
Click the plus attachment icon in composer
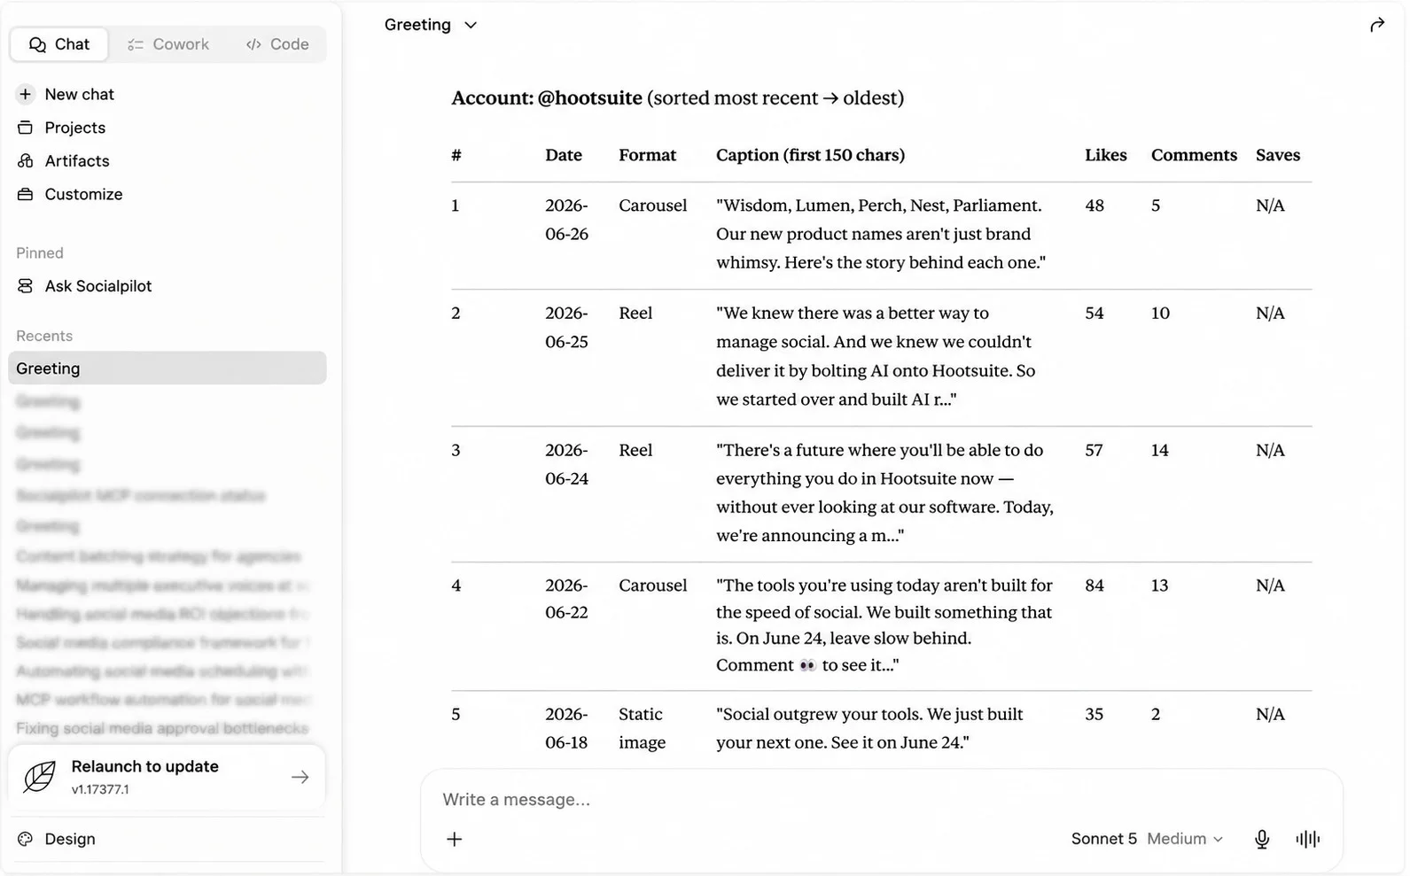(455, 839)
